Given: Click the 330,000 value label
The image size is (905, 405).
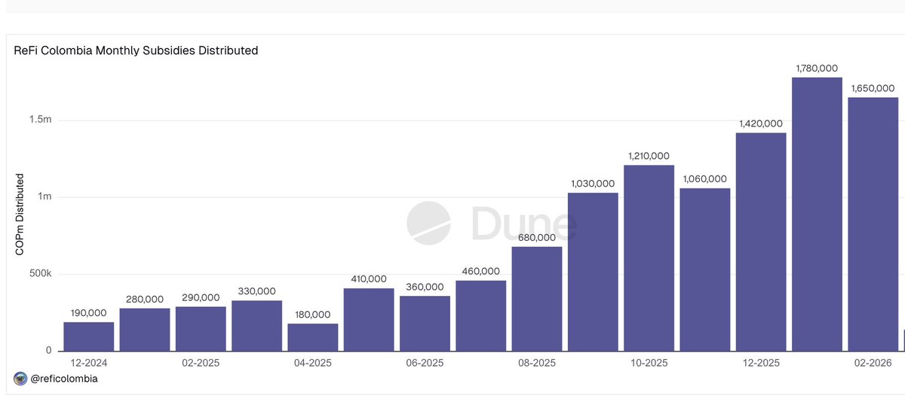Looking at the screenshot, I should tap(257, 291).
